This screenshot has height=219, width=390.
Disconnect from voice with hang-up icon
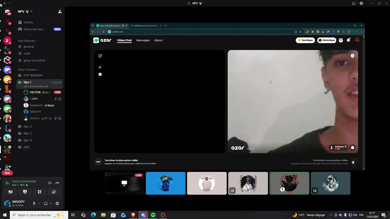(x=57, y=183)
